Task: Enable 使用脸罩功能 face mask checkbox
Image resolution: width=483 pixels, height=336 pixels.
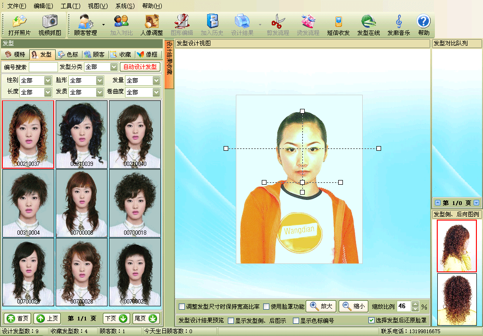Action: coord(266,307)
